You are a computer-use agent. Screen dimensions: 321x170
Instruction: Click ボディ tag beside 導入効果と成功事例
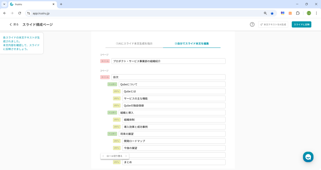117,127
